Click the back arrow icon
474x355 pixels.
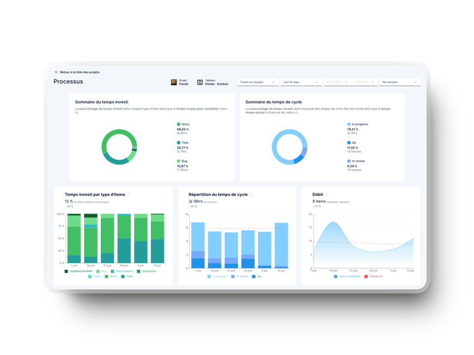tap(56, 72)
